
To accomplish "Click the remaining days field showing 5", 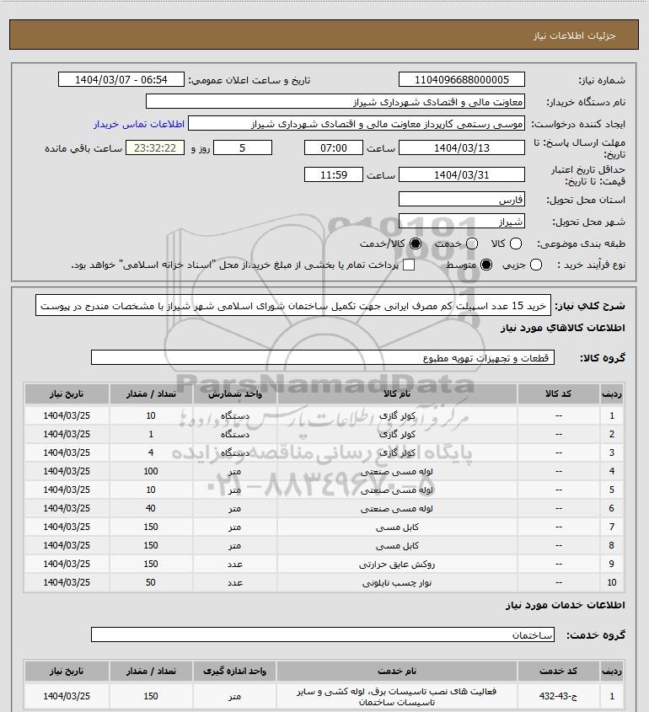I will [x=243, y=147].
